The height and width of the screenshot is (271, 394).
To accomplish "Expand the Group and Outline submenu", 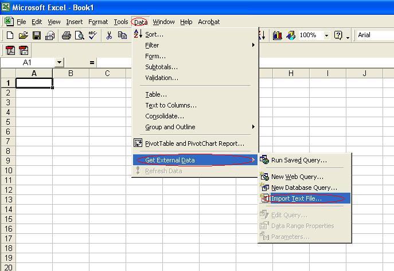I will 196,127.
